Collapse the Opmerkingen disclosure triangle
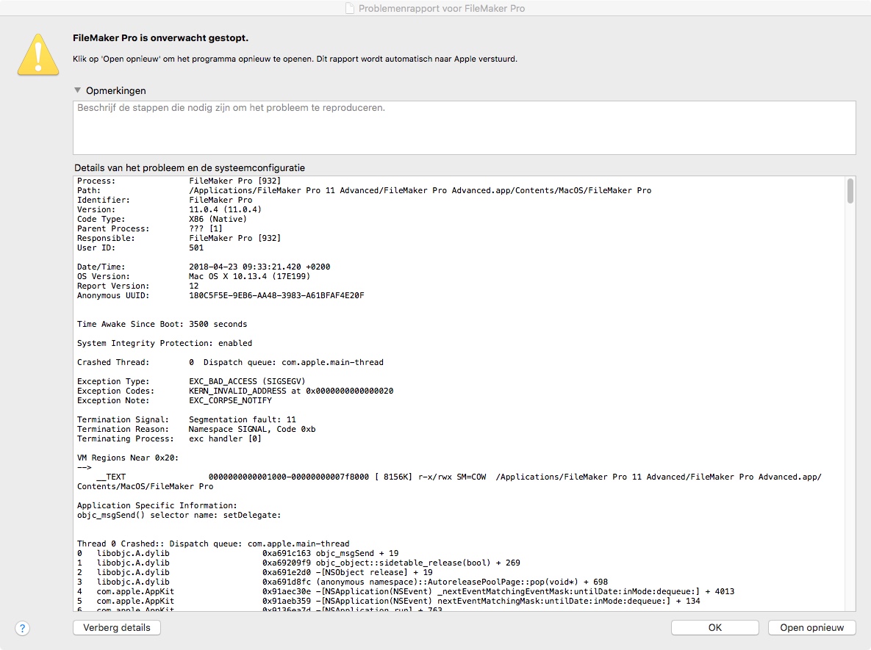Image resolution: width=871 pixels, height=650 pixels. click(78, 90)
